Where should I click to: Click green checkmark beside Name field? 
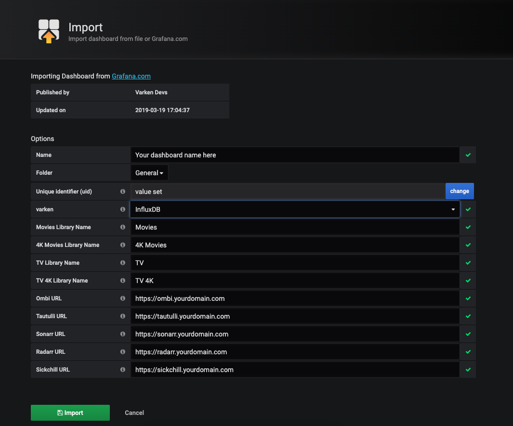point(468,155)
